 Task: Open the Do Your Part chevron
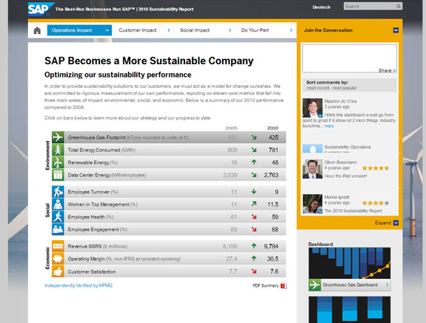(291, 31)
